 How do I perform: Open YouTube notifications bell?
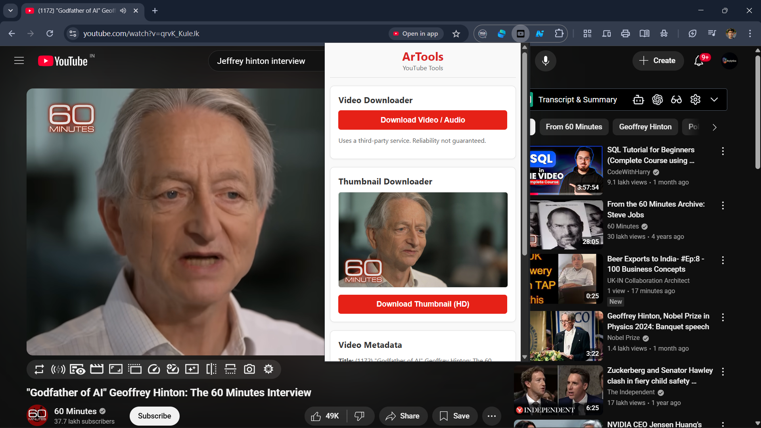[x=699, y=61]
